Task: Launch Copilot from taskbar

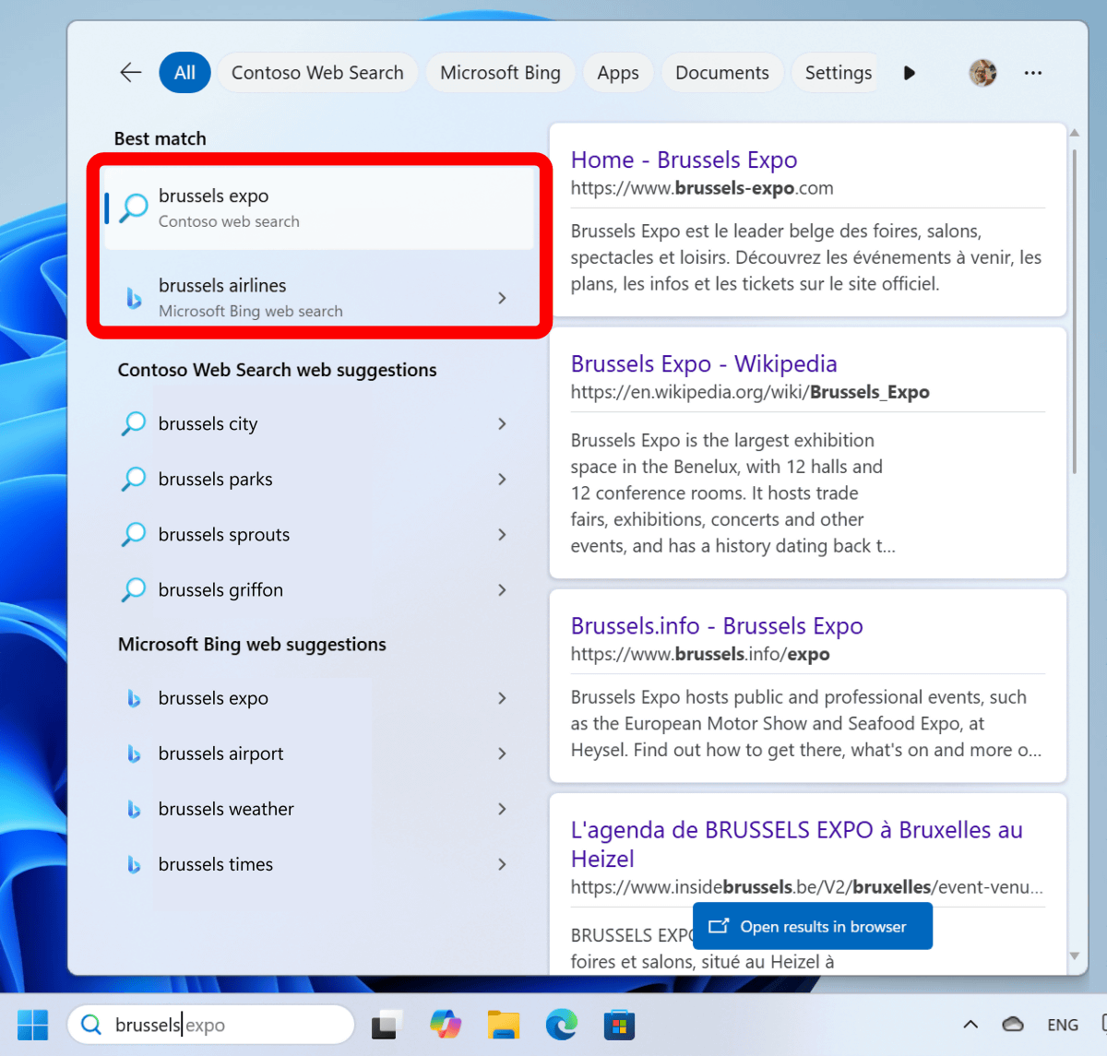Action: pos(446,1025)
